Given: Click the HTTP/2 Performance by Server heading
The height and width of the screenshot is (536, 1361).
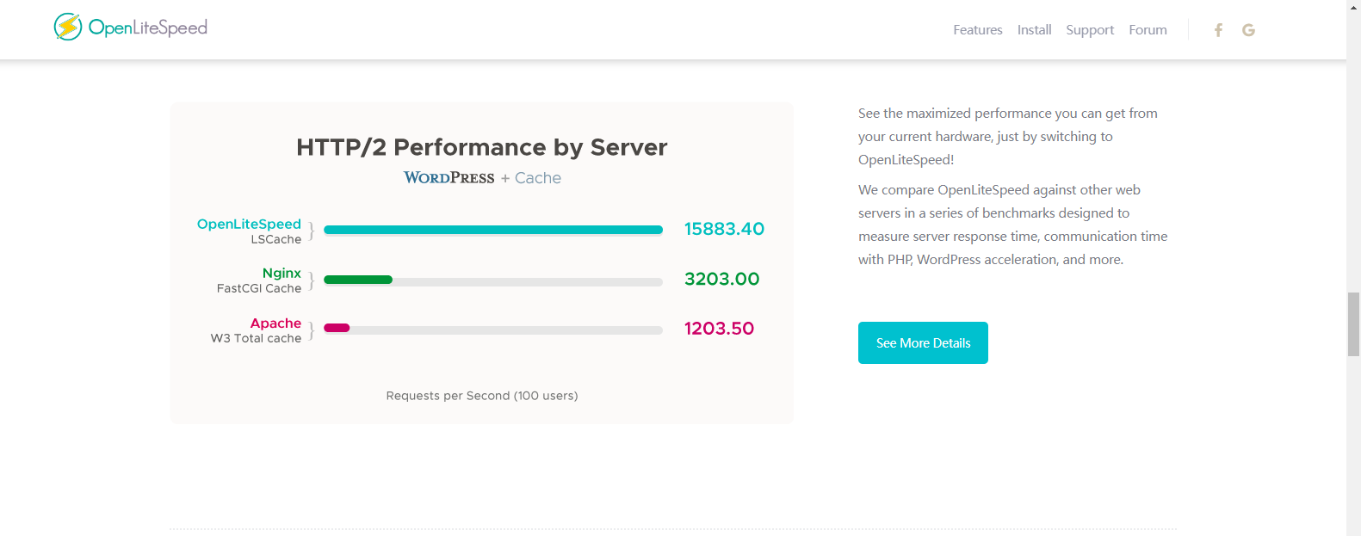Looking at the screenshot, I should (482, 147).
